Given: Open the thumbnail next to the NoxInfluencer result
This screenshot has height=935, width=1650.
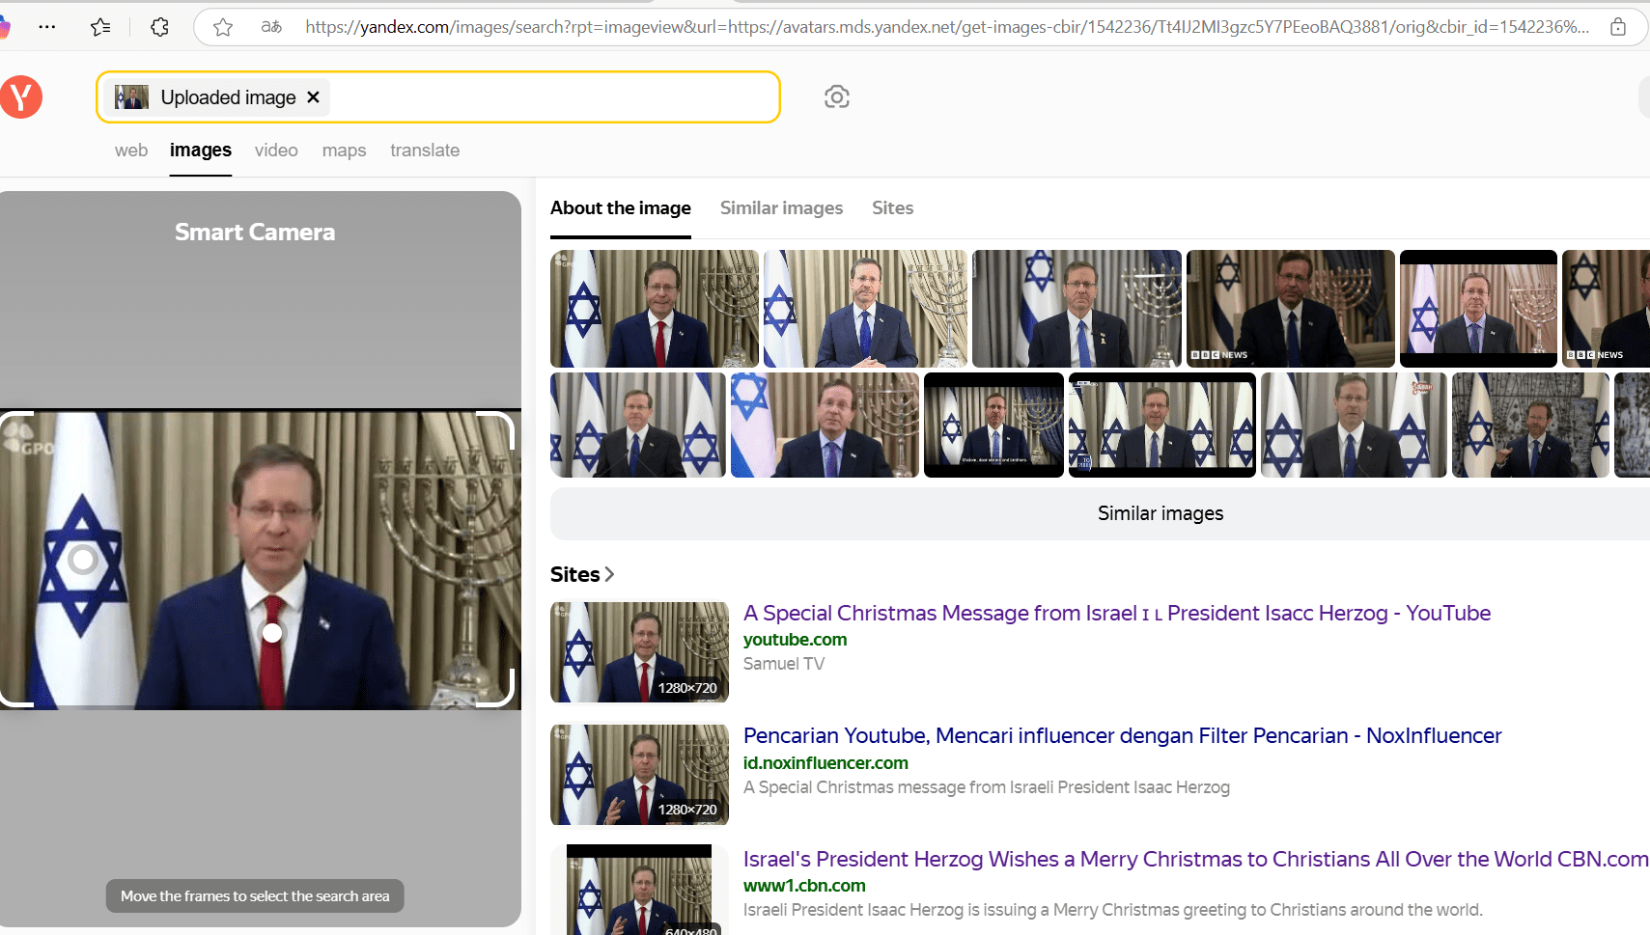Looking at the screenshot, I should click(x=639, y=775).
